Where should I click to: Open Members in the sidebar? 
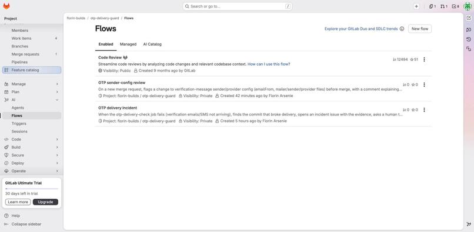coord(32,30)
